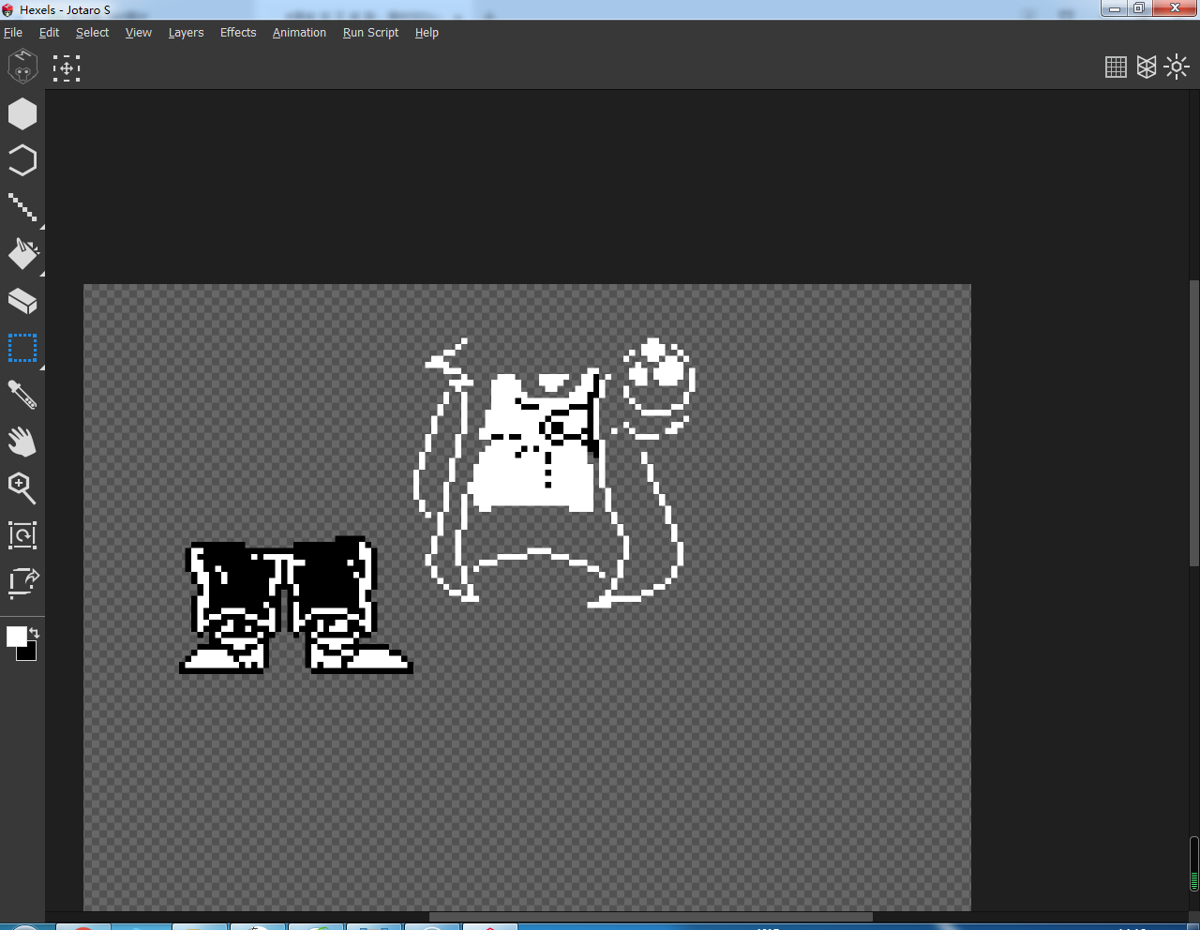
Task: Click the black boots drawing on canvas
Action: tap(295, 606)
